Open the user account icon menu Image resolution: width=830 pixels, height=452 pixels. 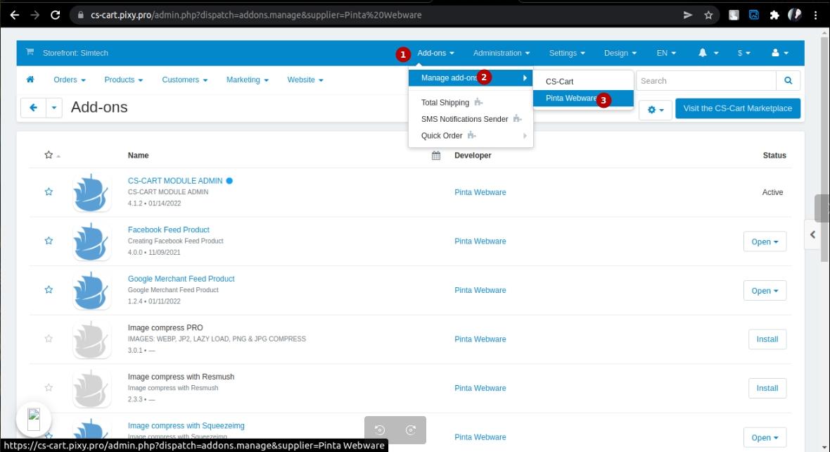click(780, 53)
